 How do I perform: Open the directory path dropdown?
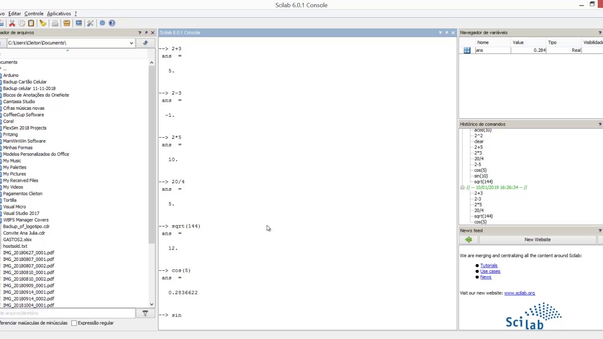pyautogui.click(x=131, y=43)
